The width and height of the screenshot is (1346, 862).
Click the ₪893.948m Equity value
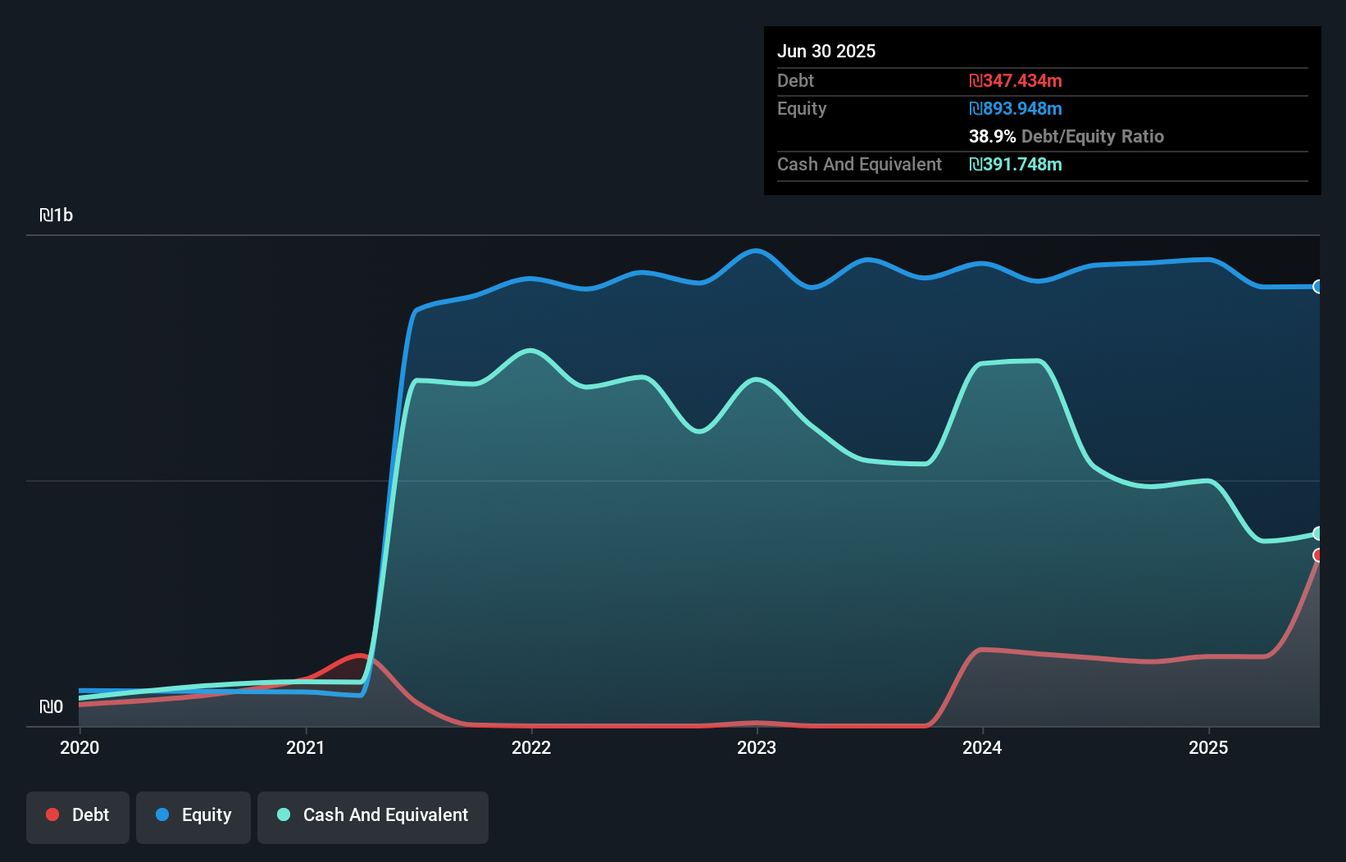[x=1016, y=108]
